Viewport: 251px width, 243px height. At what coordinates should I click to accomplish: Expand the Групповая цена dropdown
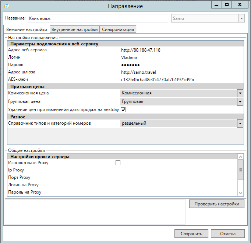[240, 102]
